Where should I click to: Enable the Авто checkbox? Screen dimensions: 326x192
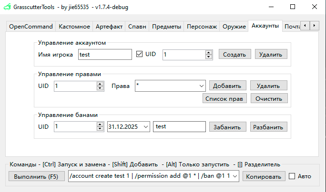tap(292, 176)
